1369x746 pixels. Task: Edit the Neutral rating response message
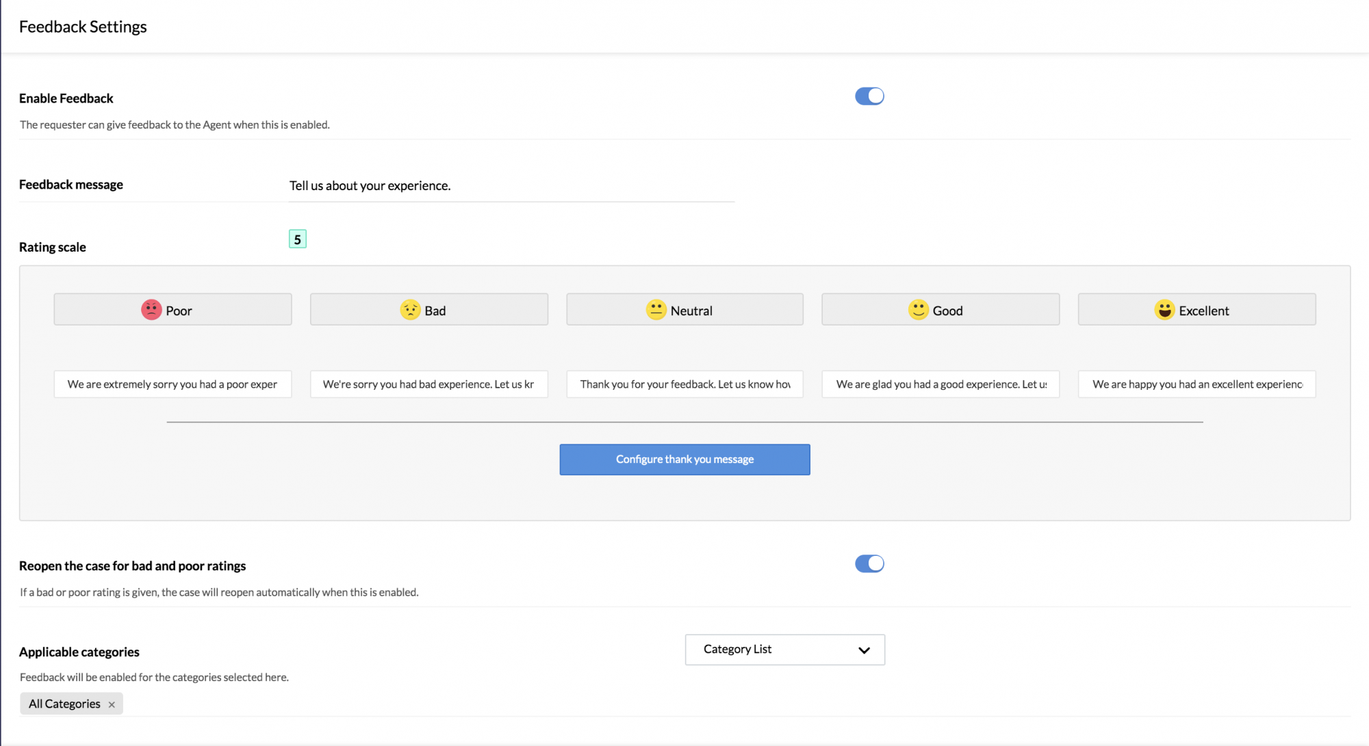684,384
